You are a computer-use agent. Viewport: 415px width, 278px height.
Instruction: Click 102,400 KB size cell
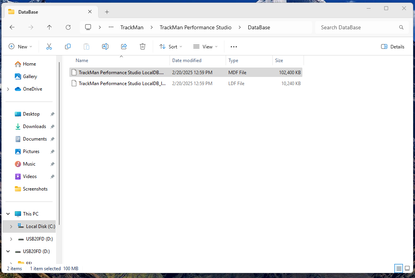coord(290,72)
